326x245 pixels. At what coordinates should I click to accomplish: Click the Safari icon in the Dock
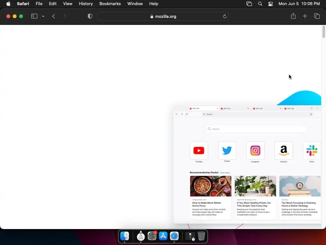(174, 236)
